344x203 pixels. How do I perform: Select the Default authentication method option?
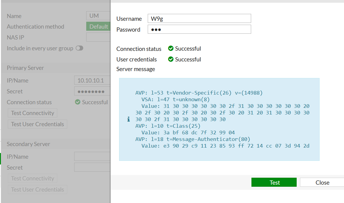[x=98, y=26]
